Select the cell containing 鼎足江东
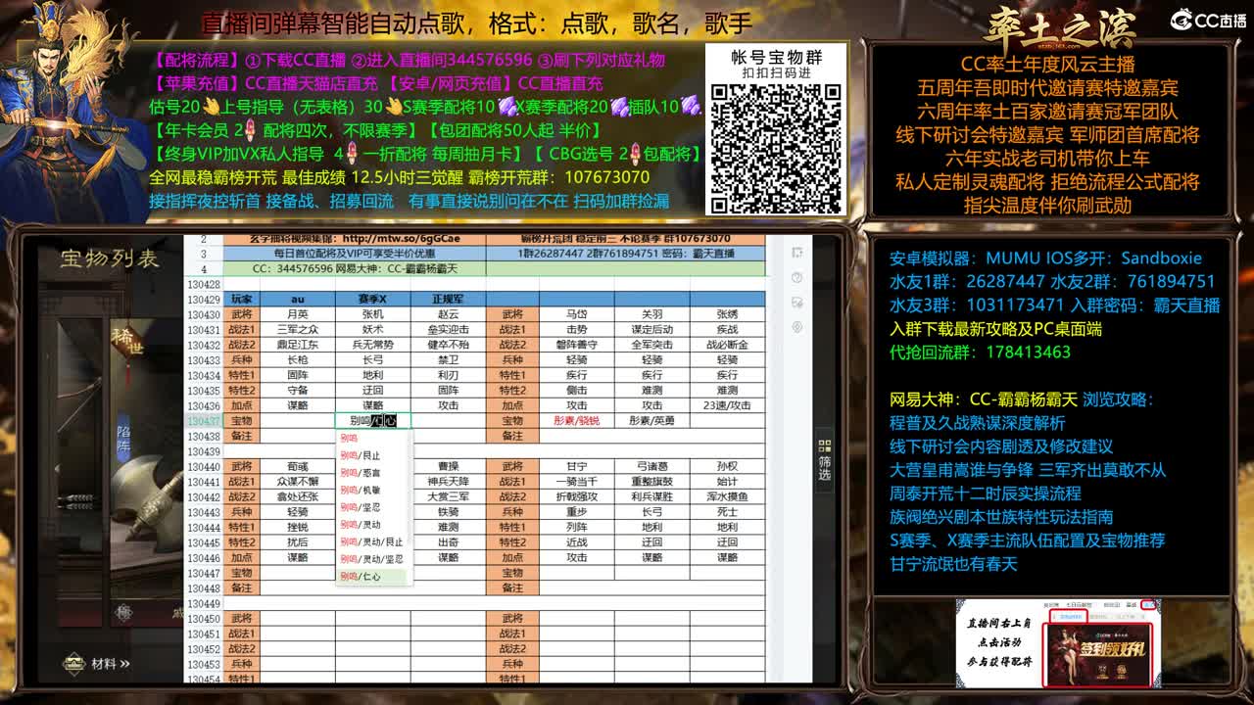 297,345
